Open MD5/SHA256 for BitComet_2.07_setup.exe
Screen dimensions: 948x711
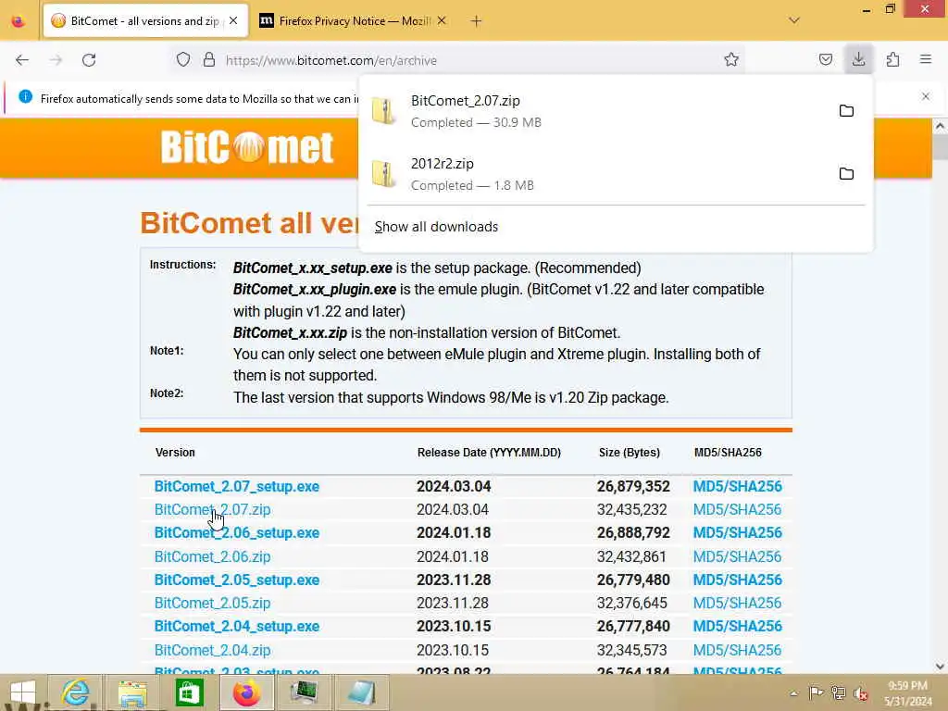[x=737, y=486]
